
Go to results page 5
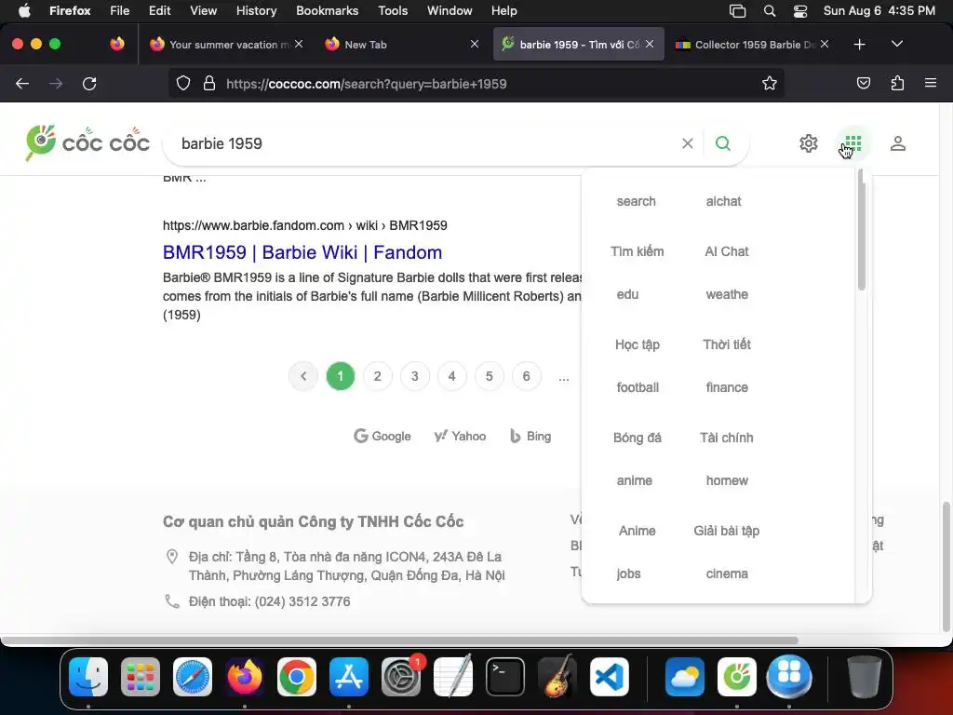point(490,376)
